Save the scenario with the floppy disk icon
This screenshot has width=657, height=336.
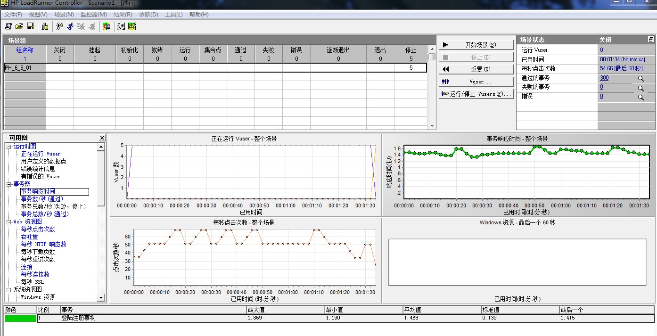tap(30, 26)
